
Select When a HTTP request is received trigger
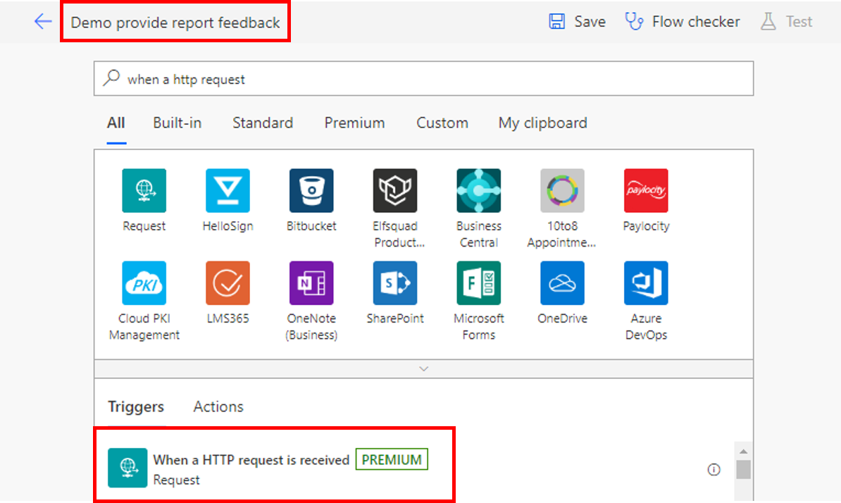(x=251, y=460)
